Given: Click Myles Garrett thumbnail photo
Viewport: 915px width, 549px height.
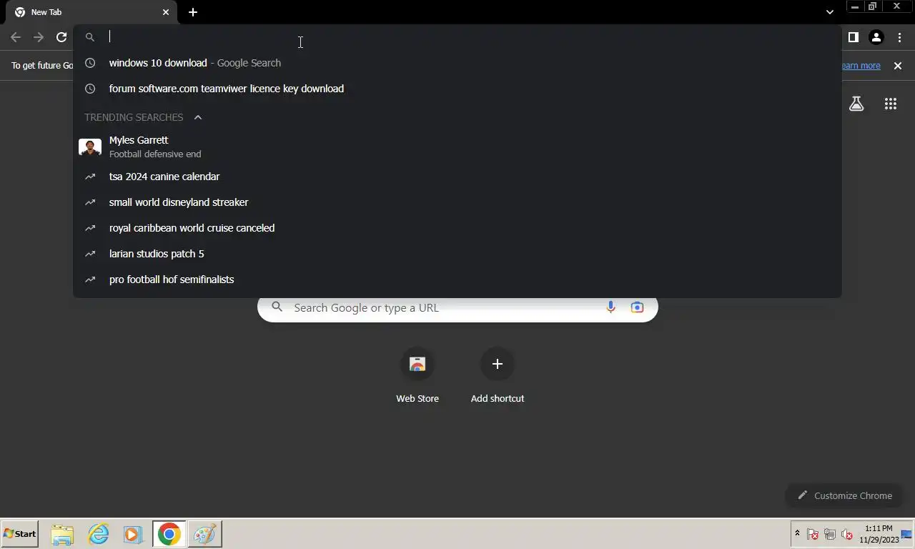Looking at the screenshot, I should coord(90,147).
